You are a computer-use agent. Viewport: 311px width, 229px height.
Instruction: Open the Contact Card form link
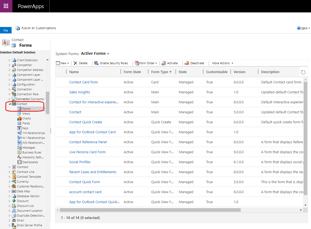point(83,82)
